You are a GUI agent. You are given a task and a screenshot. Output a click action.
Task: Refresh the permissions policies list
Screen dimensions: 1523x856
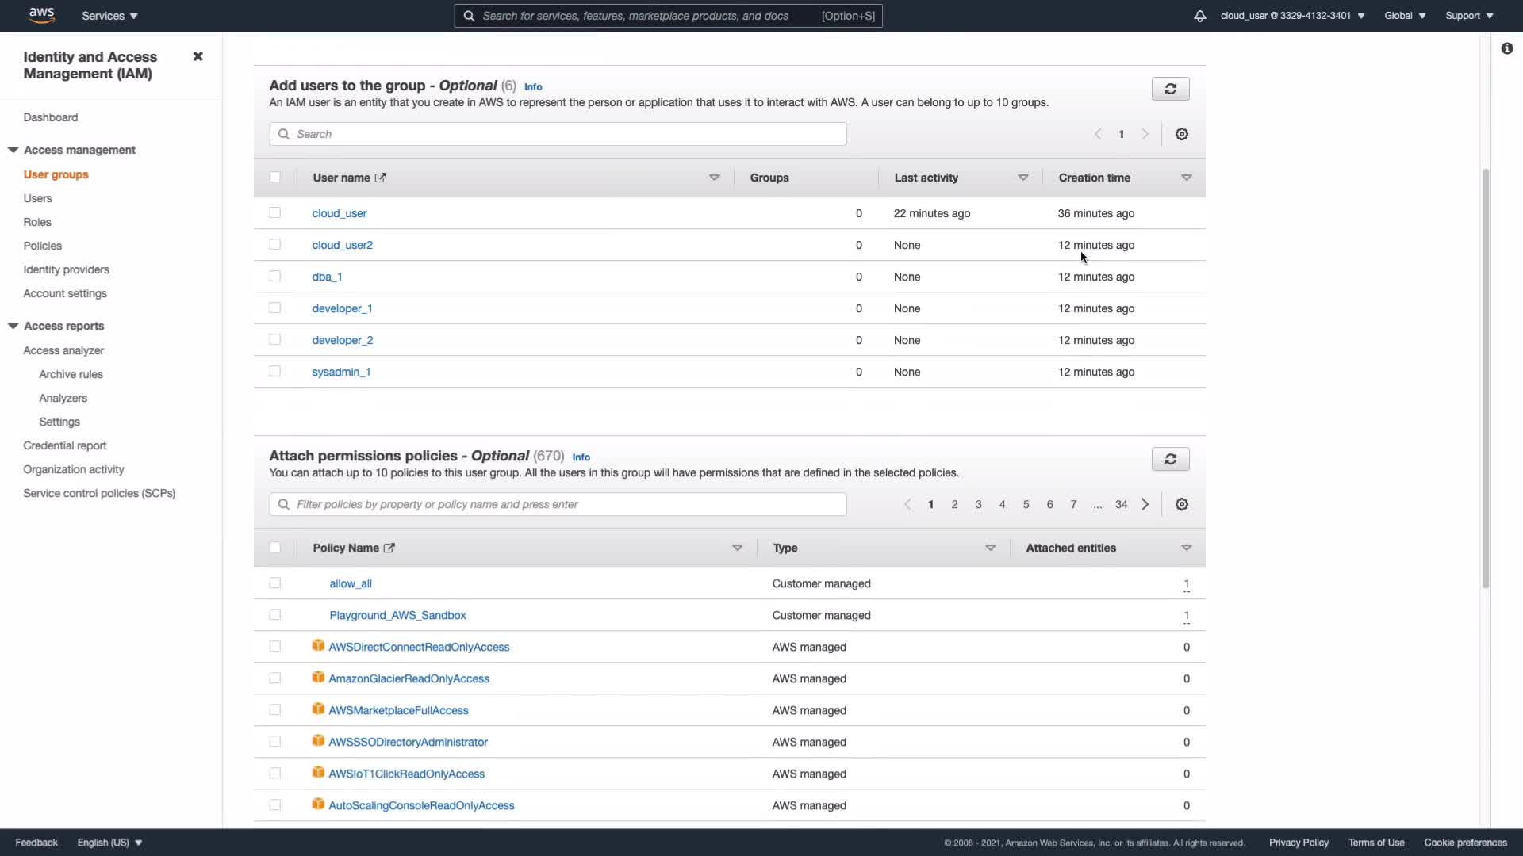pos(1170,459)
